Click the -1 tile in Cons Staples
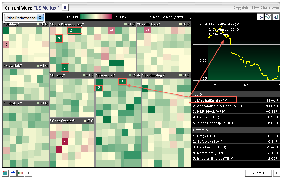The height and width of the screenshot is (178, 282). [x=65, y=141]
